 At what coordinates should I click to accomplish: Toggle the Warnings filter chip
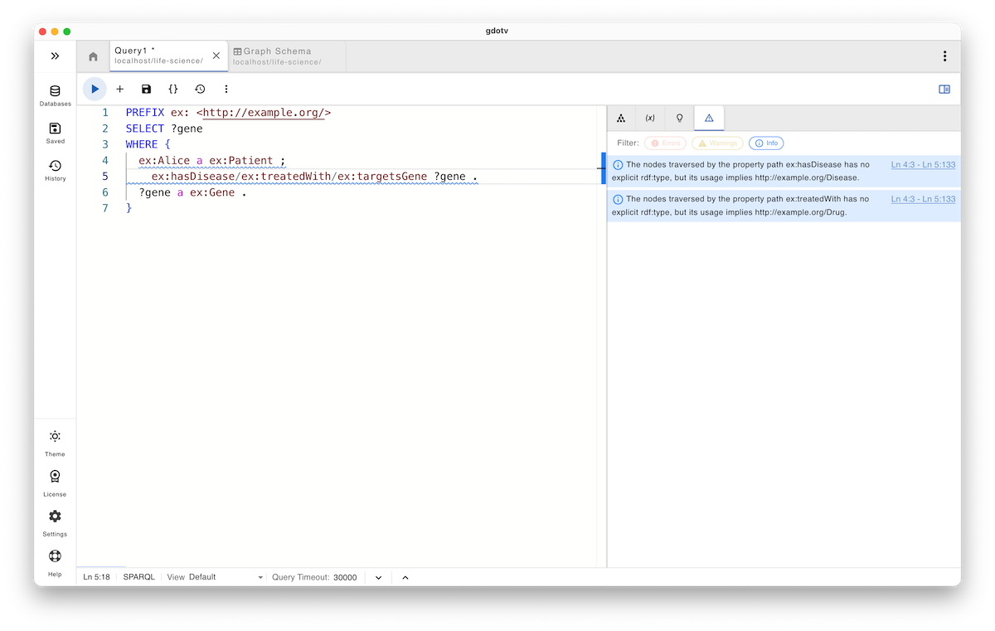716,143
